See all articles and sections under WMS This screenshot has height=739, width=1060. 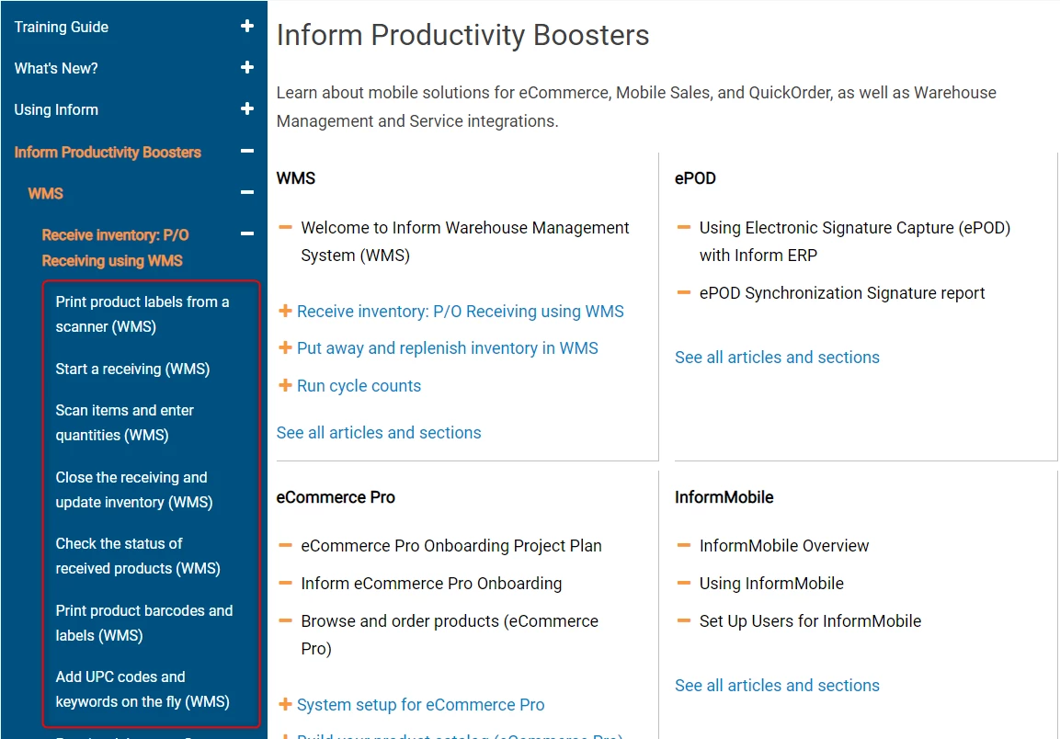379,433
